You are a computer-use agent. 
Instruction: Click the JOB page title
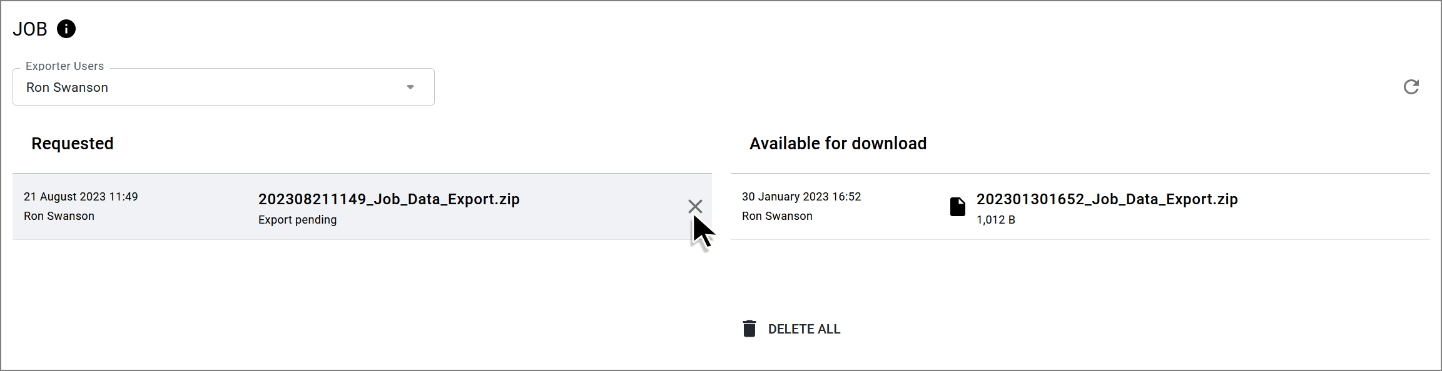click(x=30, y=29)
